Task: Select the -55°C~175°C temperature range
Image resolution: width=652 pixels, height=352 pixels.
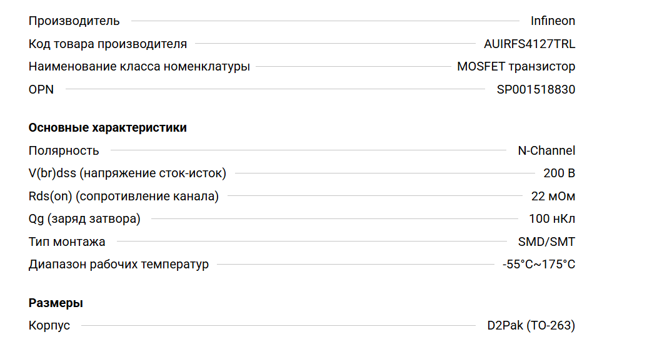Action: tap(538, 264)
